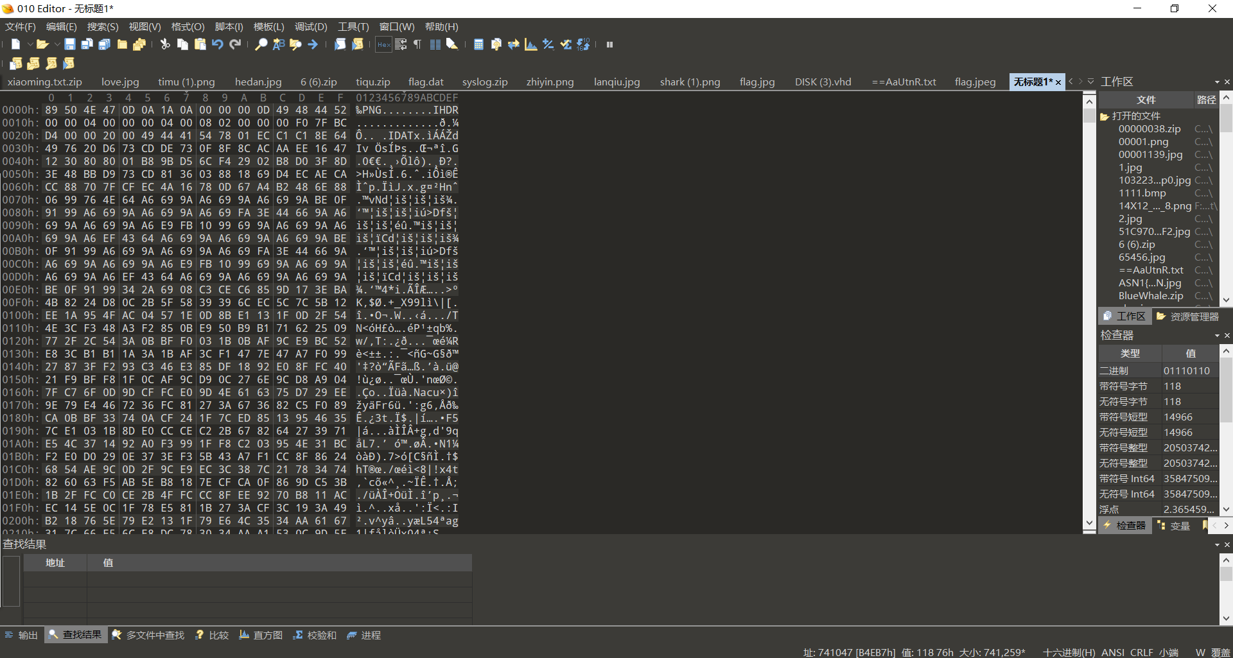1233x658 pixels.
Task: Open the 检查器 panel options dropdown
Action: coord(1217,336)
